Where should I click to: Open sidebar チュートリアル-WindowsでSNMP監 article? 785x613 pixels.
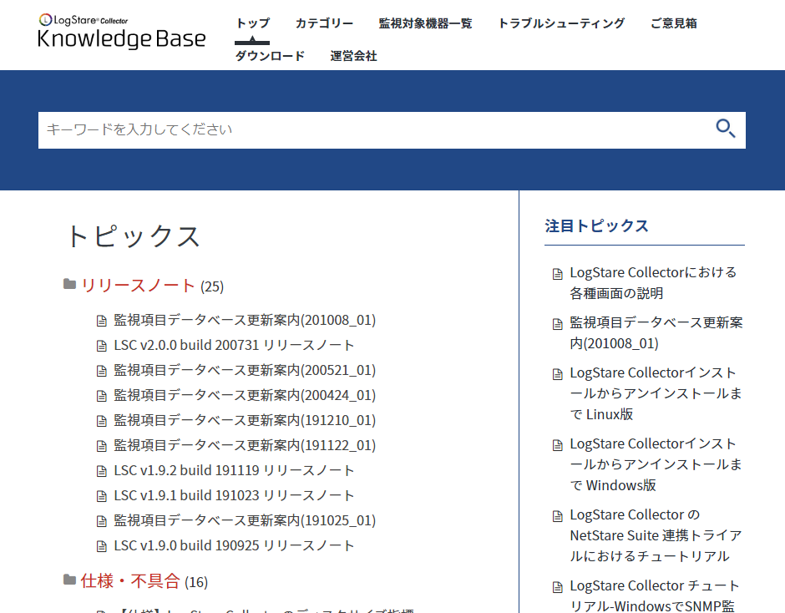[655, 596]
